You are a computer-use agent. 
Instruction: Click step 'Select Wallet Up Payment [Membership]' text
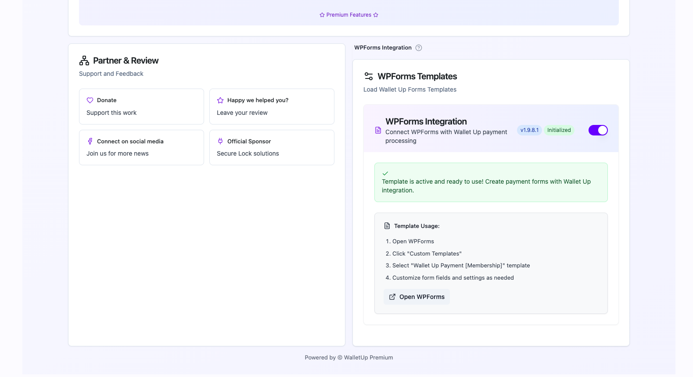pyautogui.click(x=461, y=266)
